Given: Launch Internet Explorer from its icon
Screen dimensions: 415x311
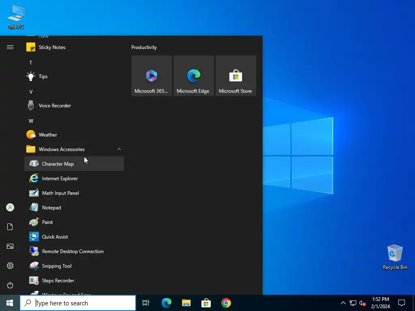Looking at the screenshot, I should point(34,178).
